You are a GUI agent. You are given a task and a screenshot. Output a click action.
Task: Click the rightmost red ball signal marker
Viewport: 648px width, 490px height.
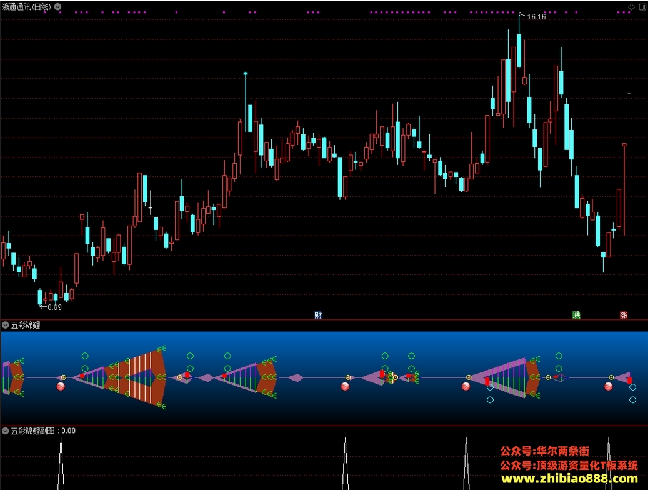pos(609,387)
